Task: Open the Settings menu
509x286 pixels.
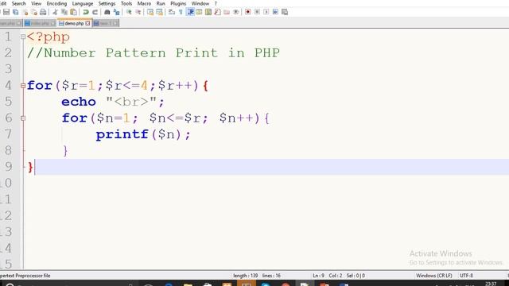Action: tap(107, 3)
